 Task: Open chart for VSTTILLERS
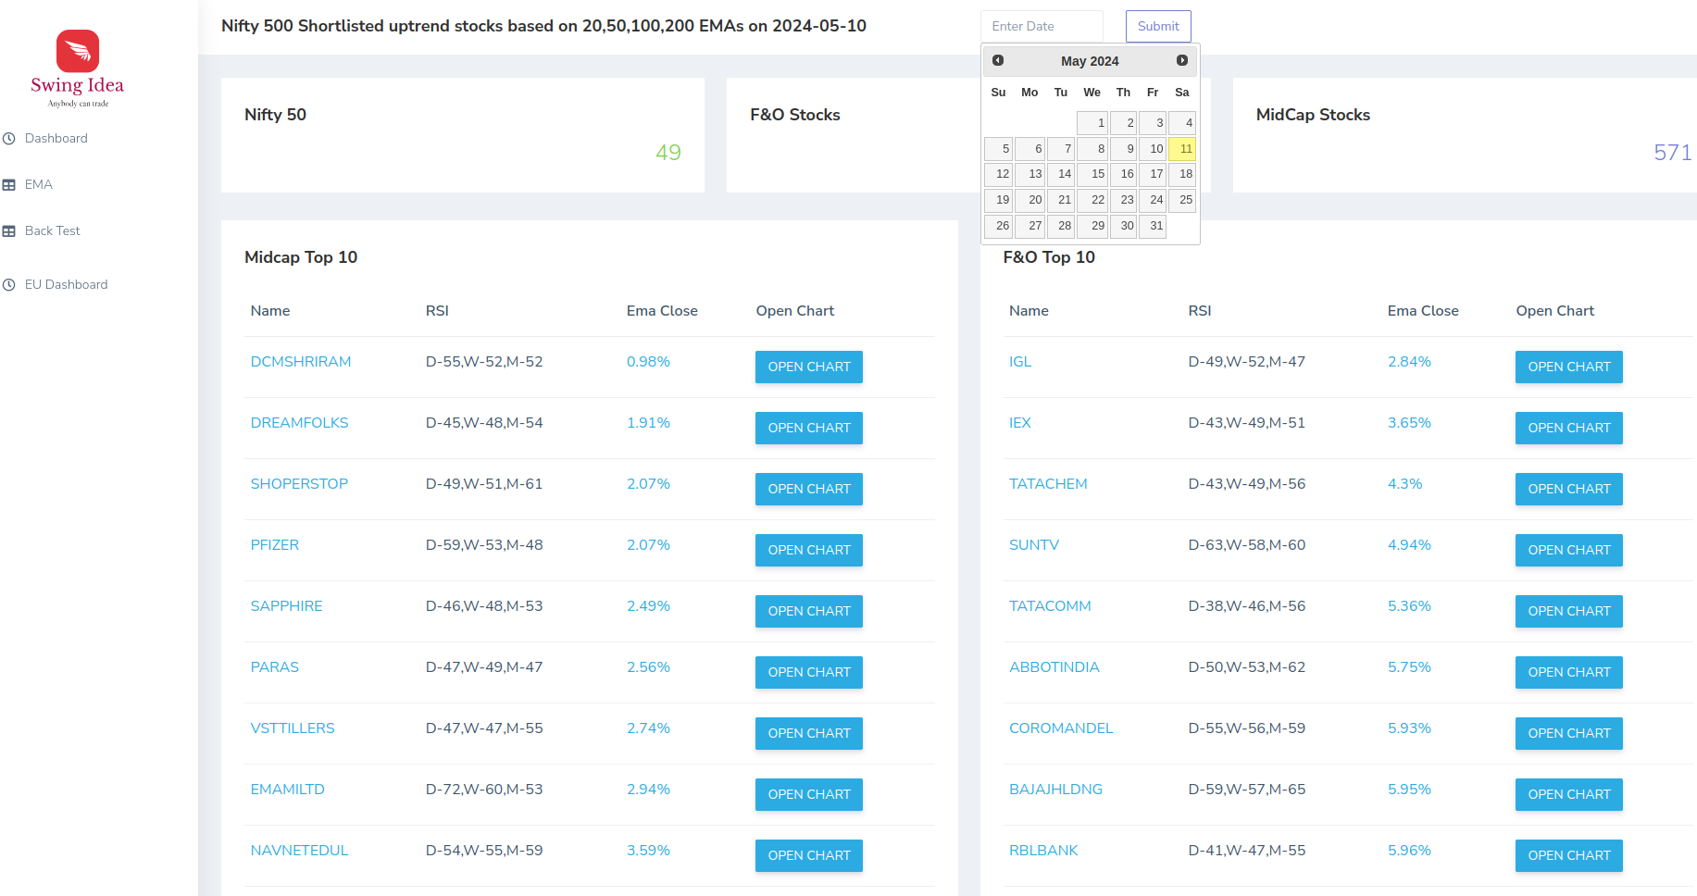coord(809,733)
